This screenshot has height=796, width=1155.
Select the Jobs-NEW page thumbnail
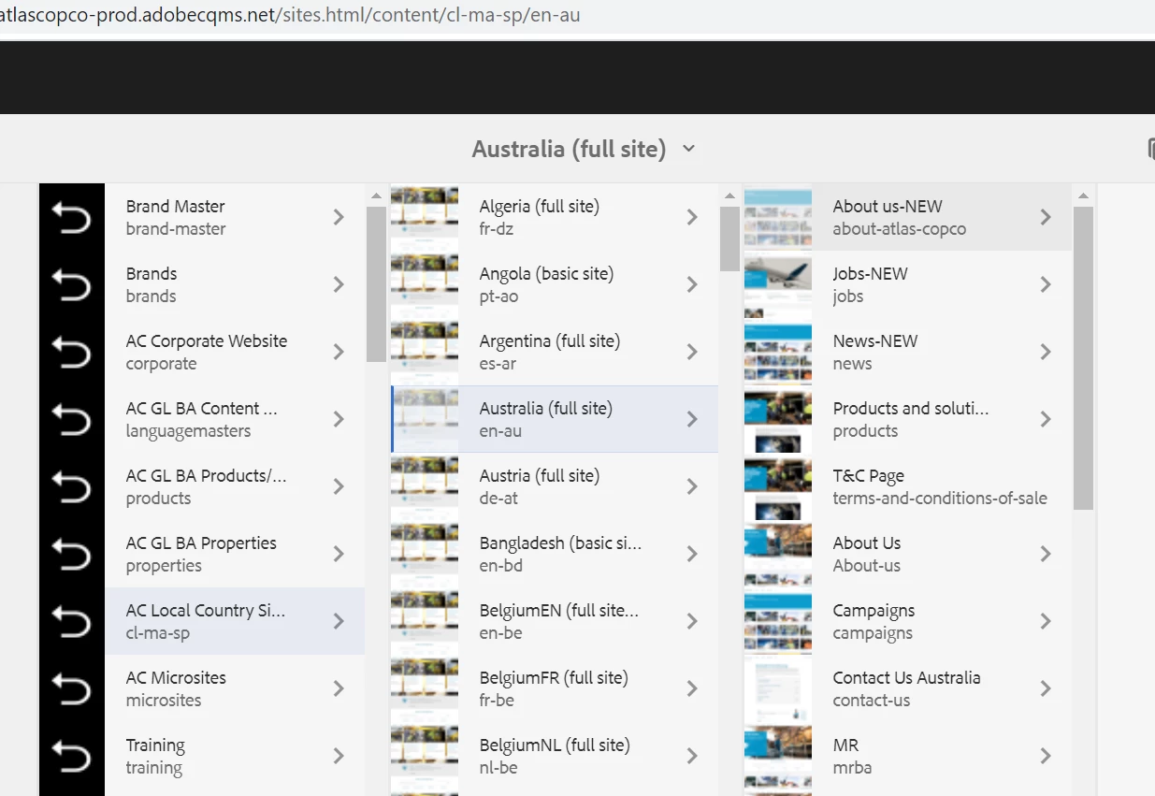click(778, 284)
